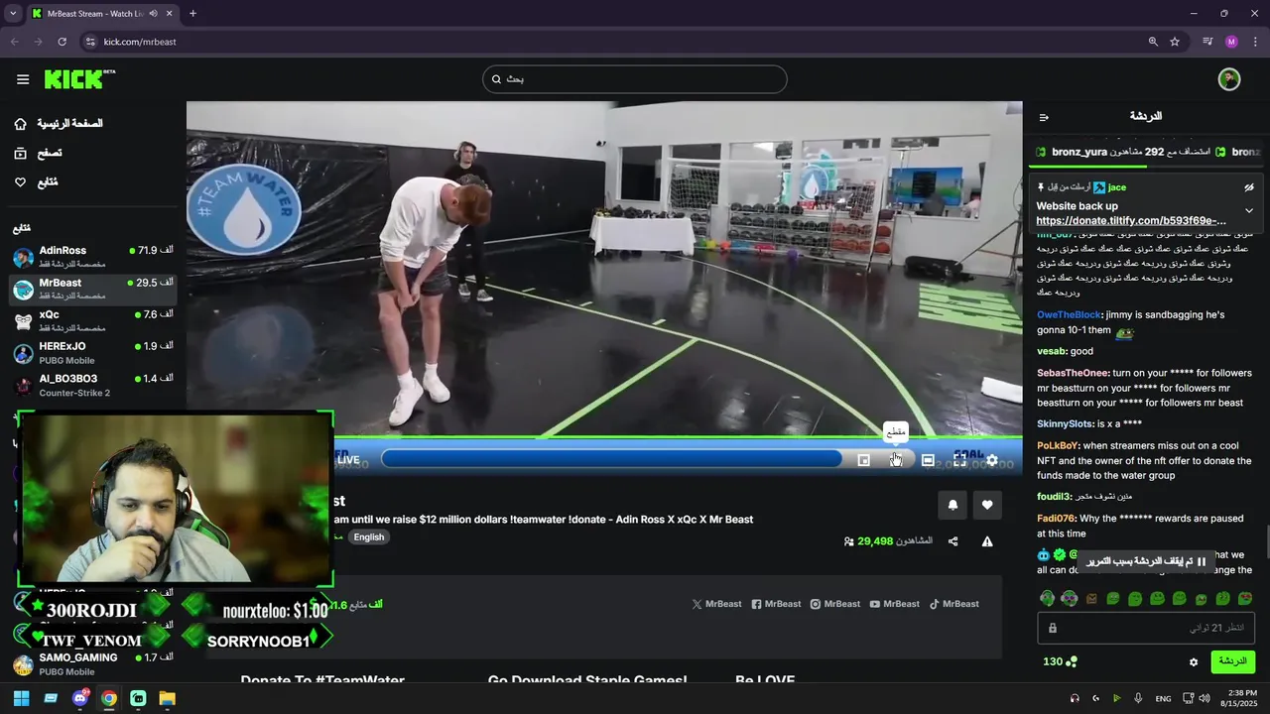Click the search box at top
This screenshot has width=1270, height=714.
pyautogui.click(x=635, y=79)
